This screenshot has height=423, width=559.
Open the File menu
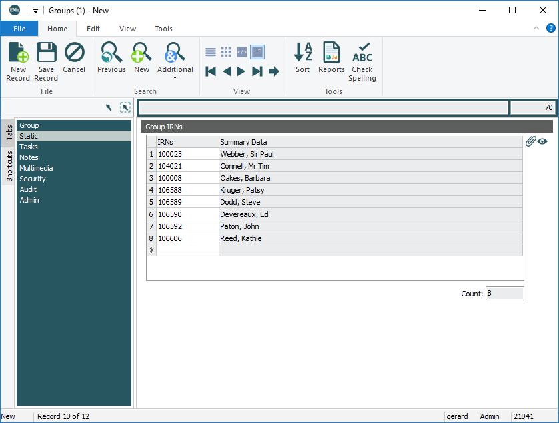click(x=19, y=29)
